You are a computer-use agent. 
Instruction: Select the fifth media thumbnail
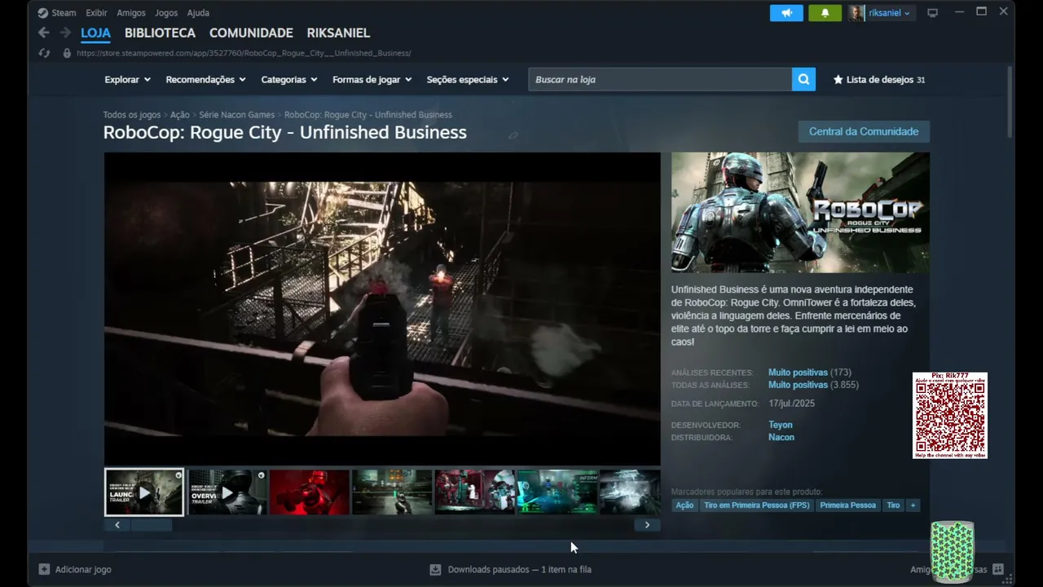point(474,492)
